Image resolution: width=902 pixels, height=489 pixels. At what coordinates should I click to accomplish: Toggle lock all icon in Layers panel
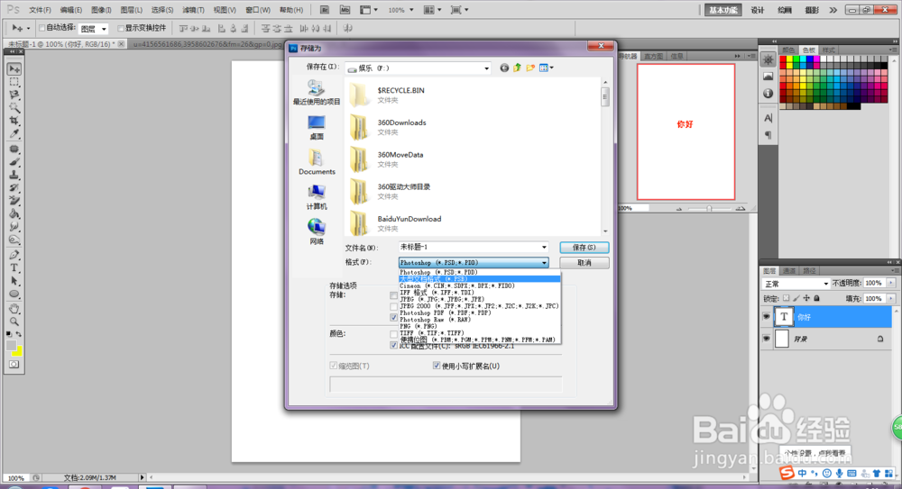click(816, 298)
